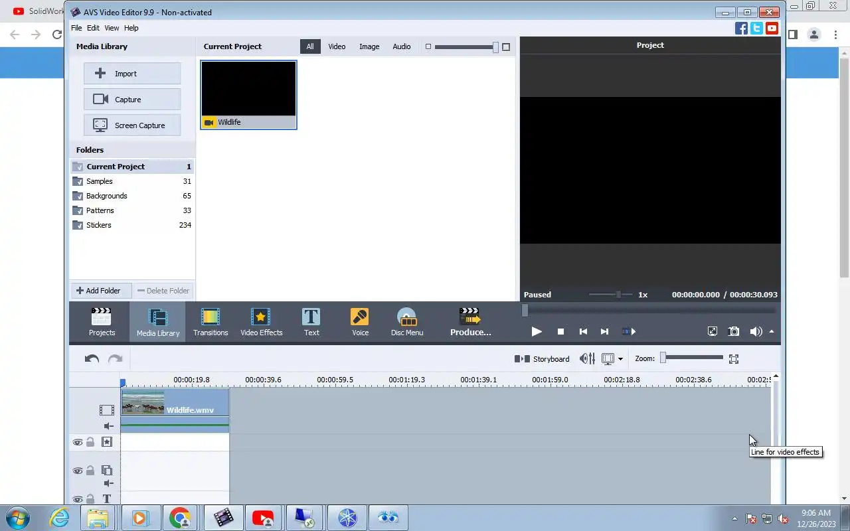
Task: Mute main video track audio icon
Action: tap(109, 426)
